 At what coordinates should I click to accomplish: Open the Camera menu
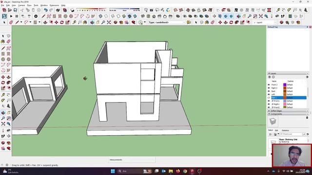(x=21, y=5)
